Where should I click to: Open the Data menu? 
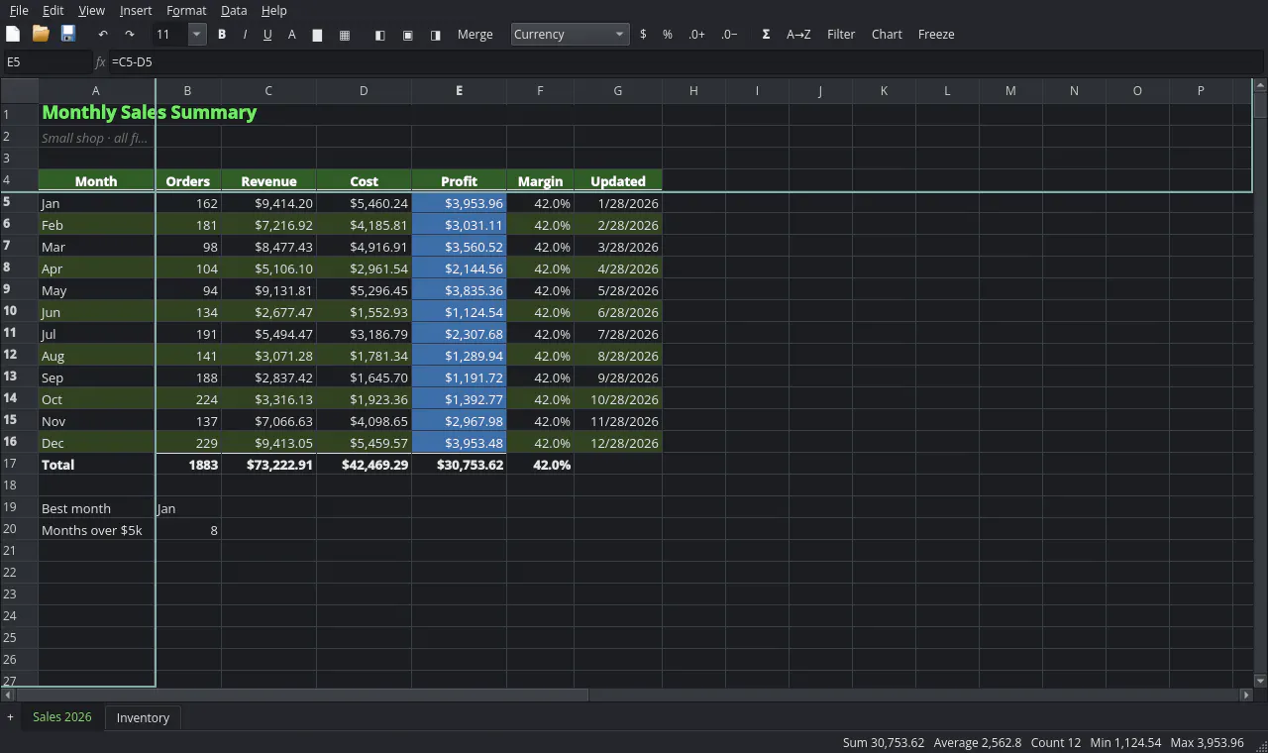point(234,10)
